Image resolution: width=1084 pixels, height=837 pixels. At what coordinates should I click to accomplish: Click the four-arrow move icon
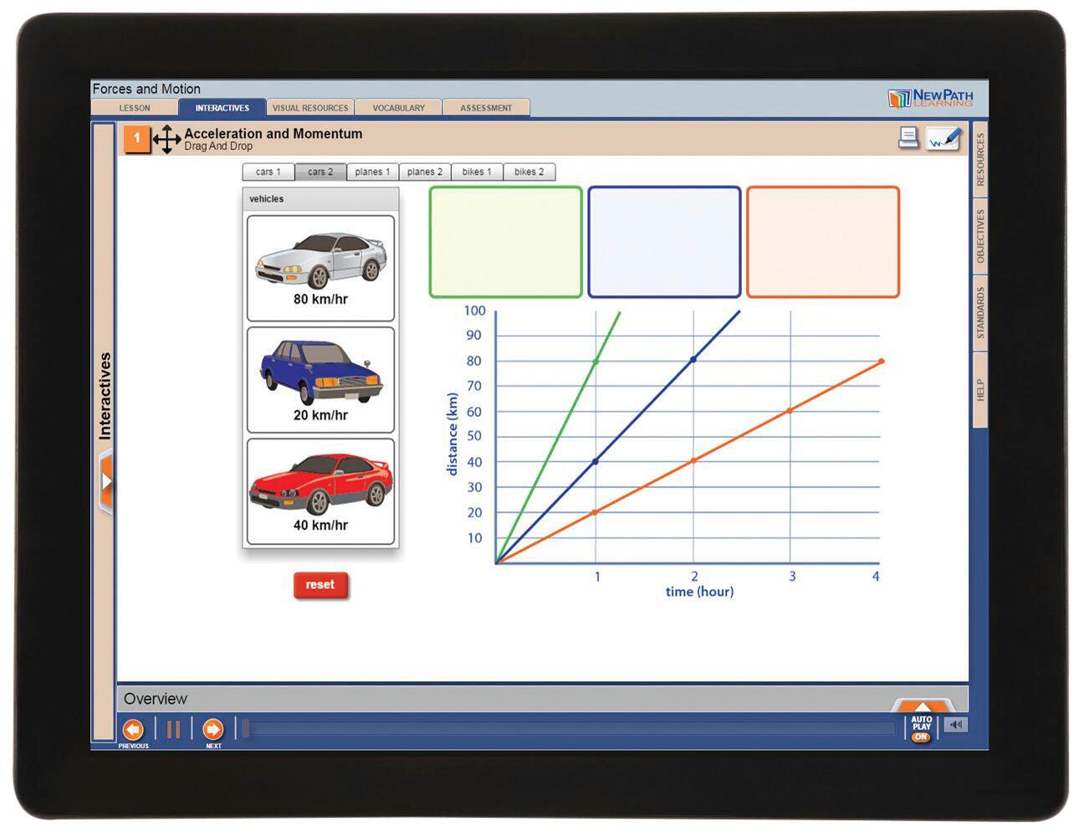(166, 139)
